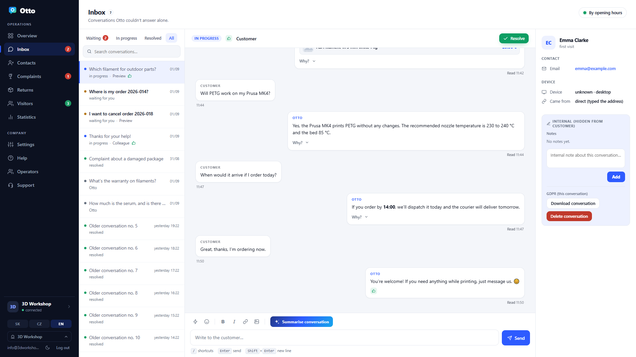Click Summarise conversation
The image size is (636, 357).
coord(301,322)
